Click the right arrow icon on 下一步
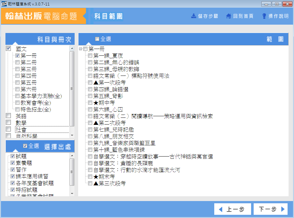Viewport: 294px width, 218px height. coord(283,209)
